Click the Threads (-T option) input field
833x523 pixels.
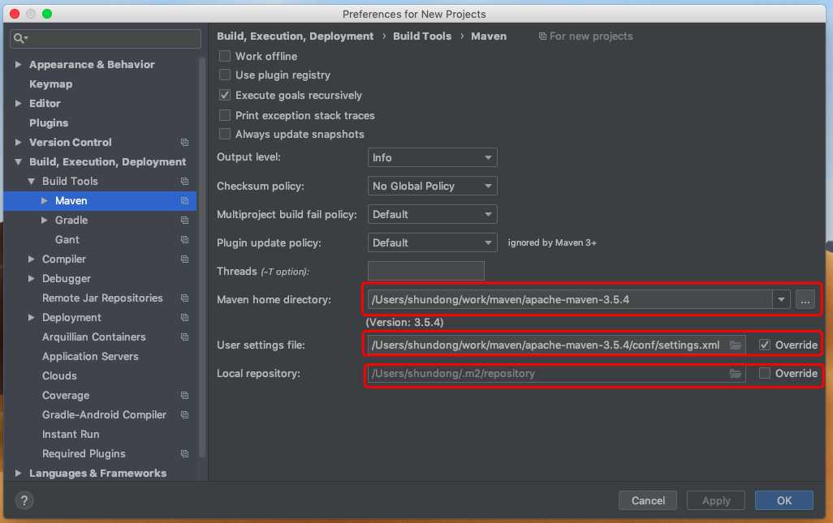pyautogui.click(x=426, y=271)
